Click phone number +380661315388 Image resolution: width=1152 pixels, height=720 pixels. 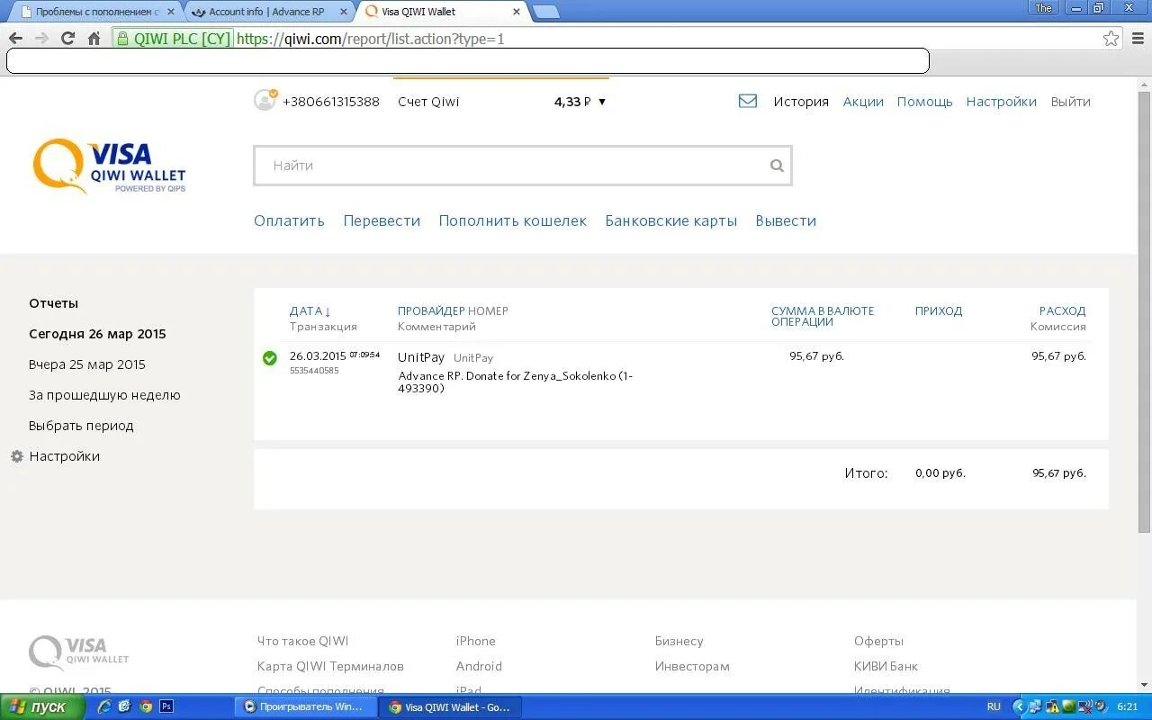(x=330, y=102)
